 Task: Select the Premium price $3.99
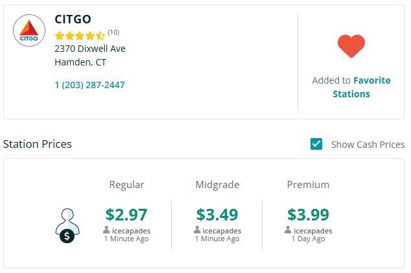tap(308, 214)
